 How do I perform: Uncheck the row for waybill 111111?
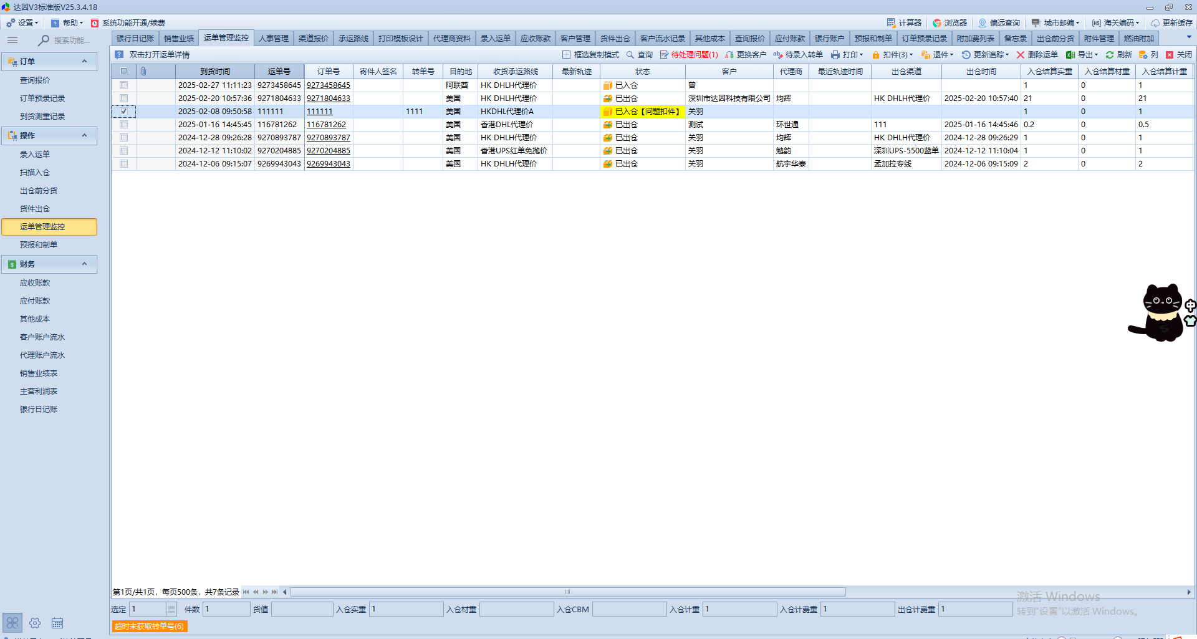click(x=123, y=112)
